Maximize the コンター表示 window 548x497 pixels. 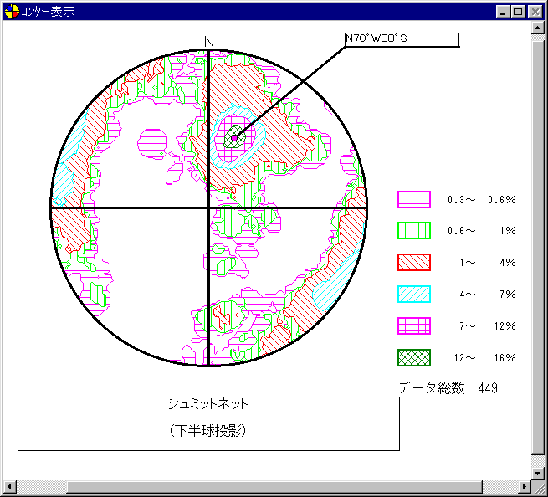pyautogui.click(x=518, y=12)
